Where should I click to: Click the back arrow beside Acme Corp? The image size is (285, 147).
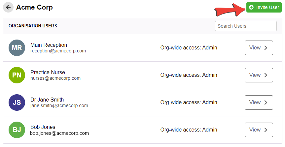8,7
